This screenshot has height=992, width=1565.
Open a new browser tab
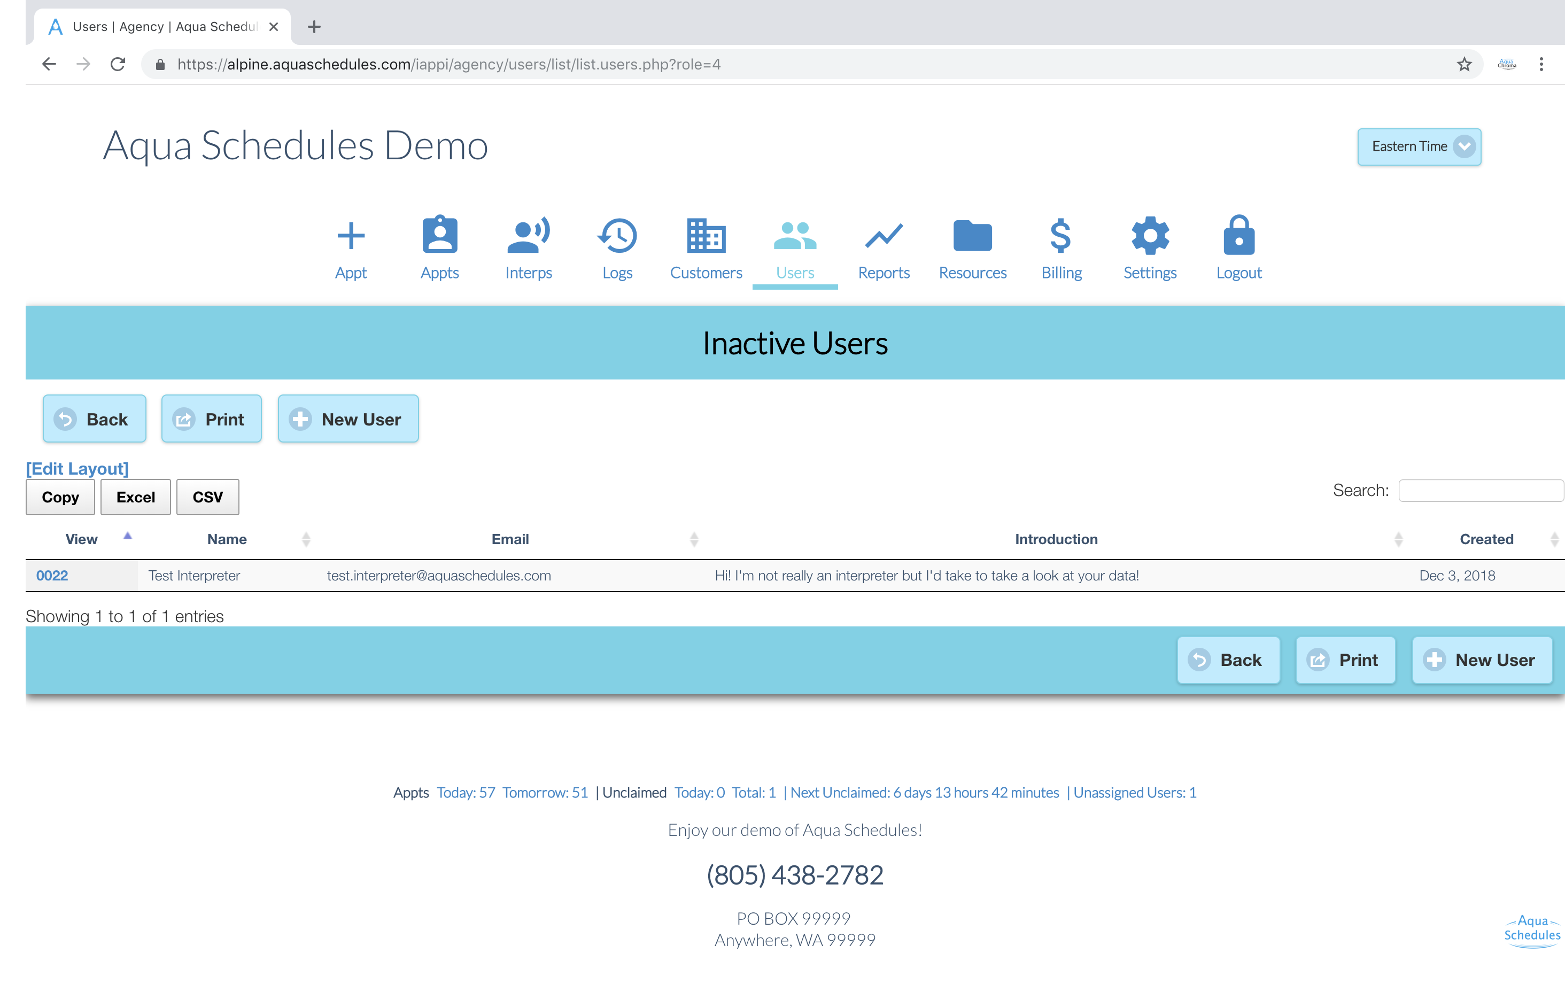314,27
